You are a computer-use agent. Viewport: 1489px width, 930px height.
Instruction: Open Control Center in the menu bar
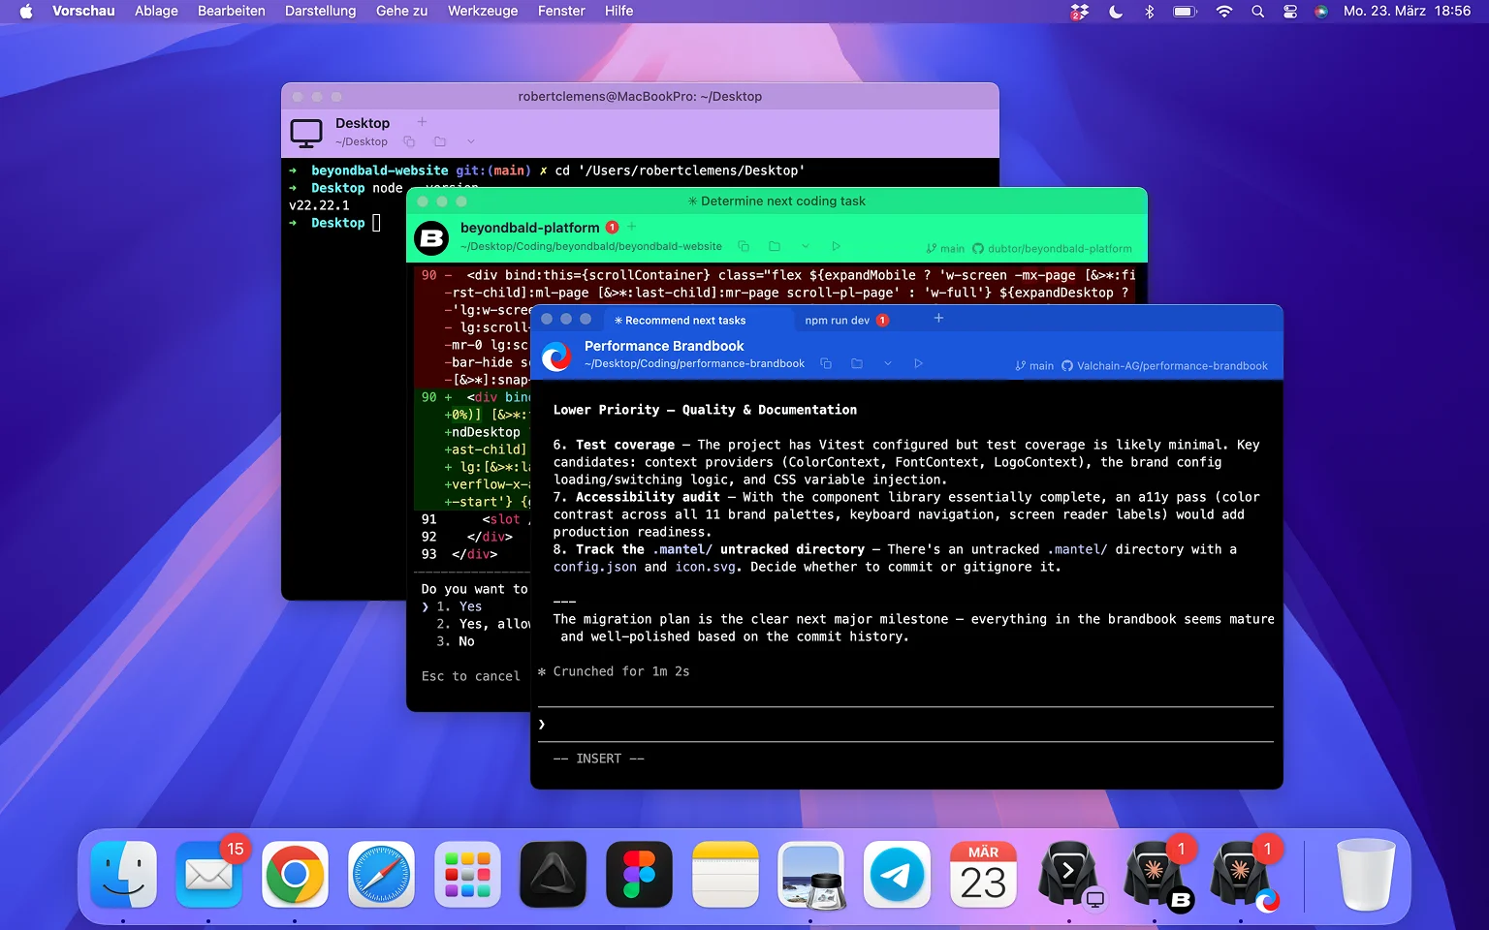[1289, 12]
